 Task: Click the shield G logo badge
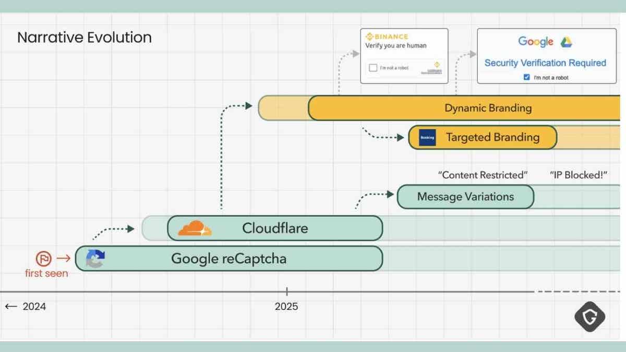click(589, 317)
